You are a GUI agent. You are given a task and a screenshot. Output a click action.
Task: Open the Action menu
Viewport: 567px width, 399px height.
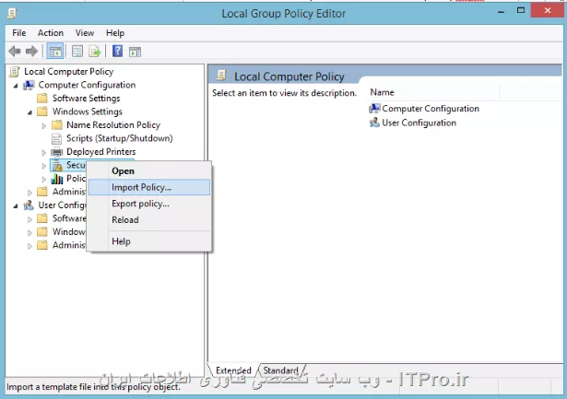(51, 33)
